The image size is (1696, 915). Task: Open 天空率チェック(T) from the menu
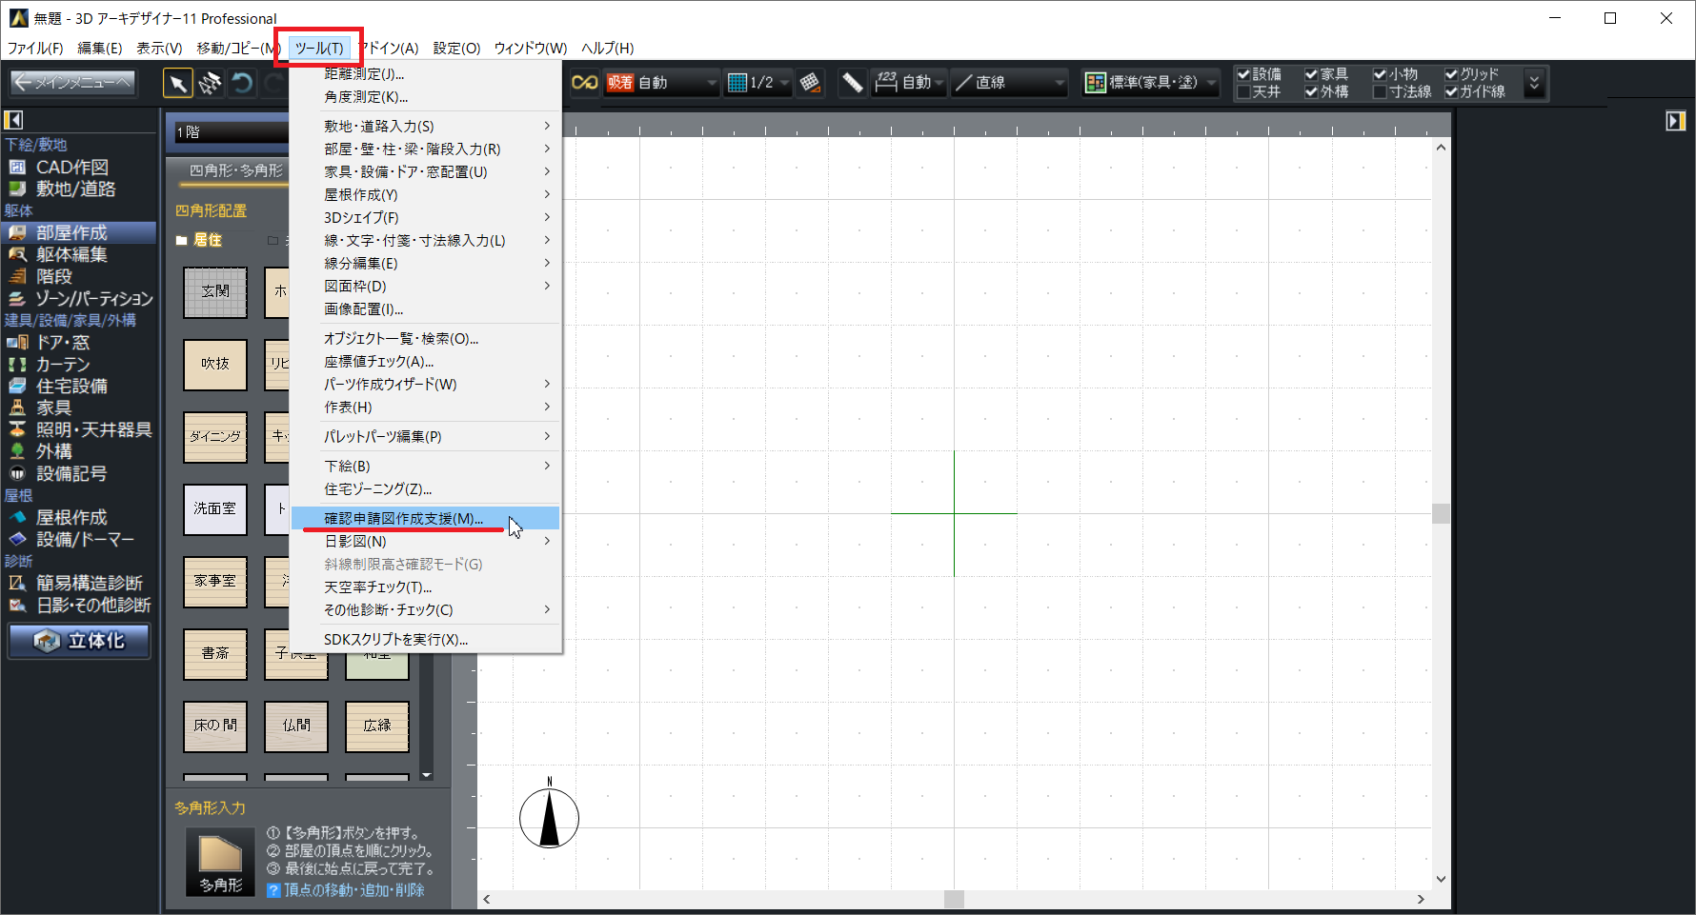point(377,587)
